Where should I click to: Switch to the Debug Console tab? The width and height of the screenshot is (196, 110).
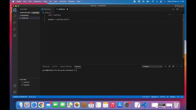click(x=66, y=67)
